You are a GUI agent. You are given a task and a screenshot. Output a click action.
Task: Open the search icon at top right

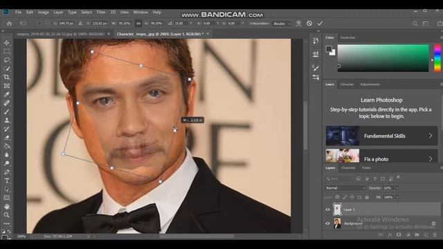415,24
